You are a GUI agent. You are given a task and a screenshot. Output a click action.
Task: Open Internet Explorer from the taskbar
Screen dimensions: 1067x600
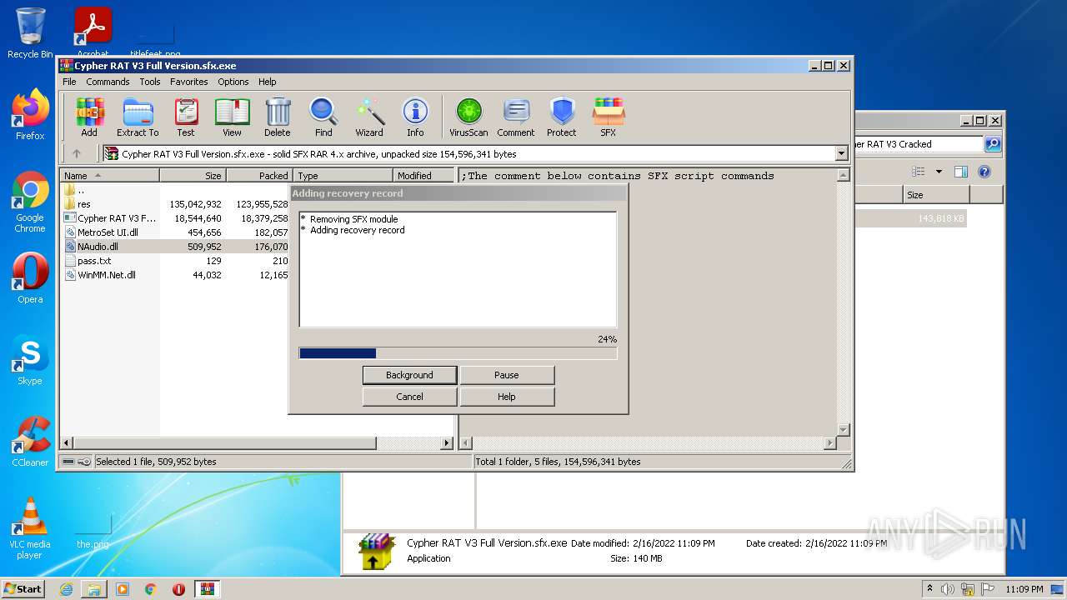pyautogui.click(x=66, y=589)
